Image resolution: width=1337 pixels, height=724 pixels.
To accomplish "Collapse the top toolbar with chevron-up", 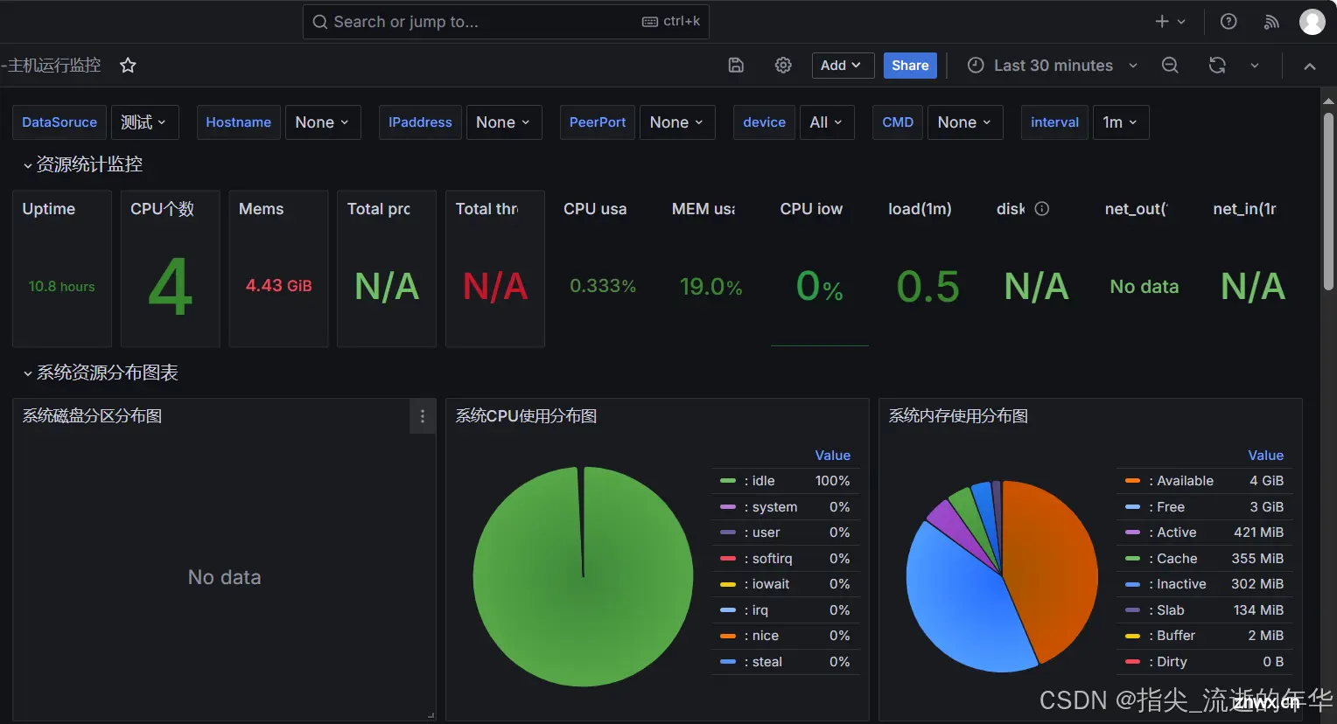I will click(1310, 66).
